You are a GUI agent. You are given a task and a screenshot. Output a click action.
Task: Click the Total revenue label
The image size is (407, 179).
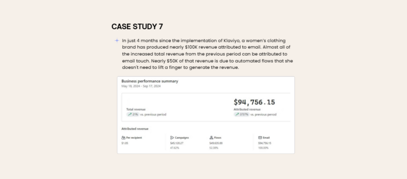pos(136,109)
